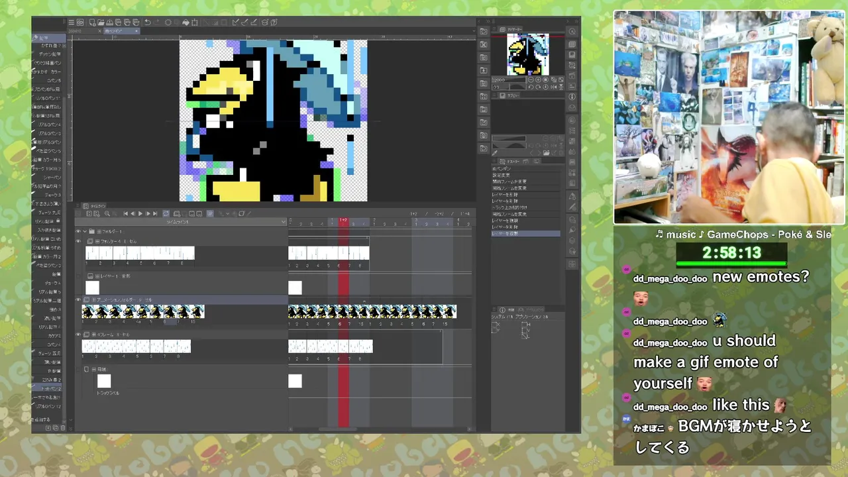Toggle snap to grid icon
848x477 pixels.
[x=253, y=23]
